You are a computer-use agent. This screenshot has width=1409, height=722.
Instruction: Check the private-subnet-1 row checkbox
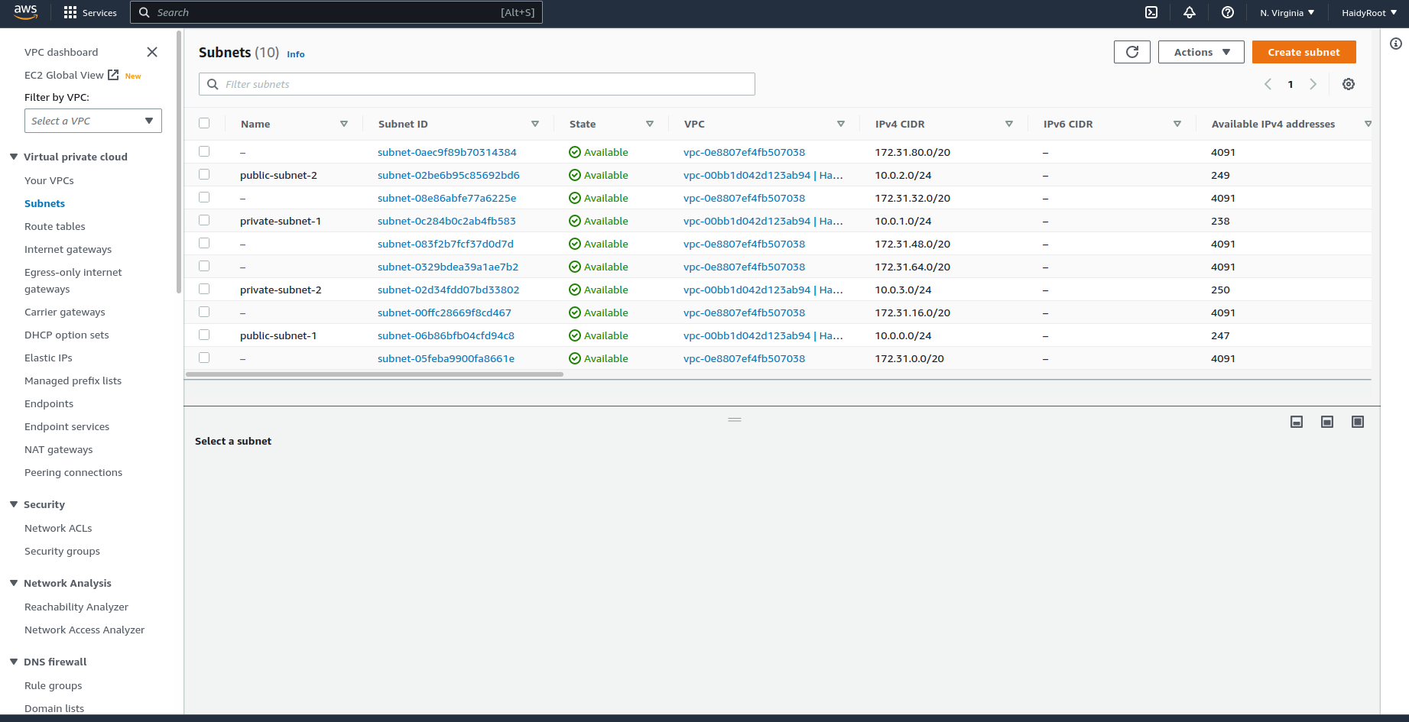tap(204, 220)
